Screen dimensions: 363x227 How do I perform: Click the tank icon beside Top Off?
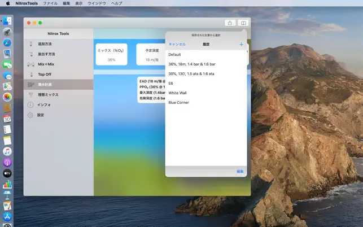pos(31,75)
